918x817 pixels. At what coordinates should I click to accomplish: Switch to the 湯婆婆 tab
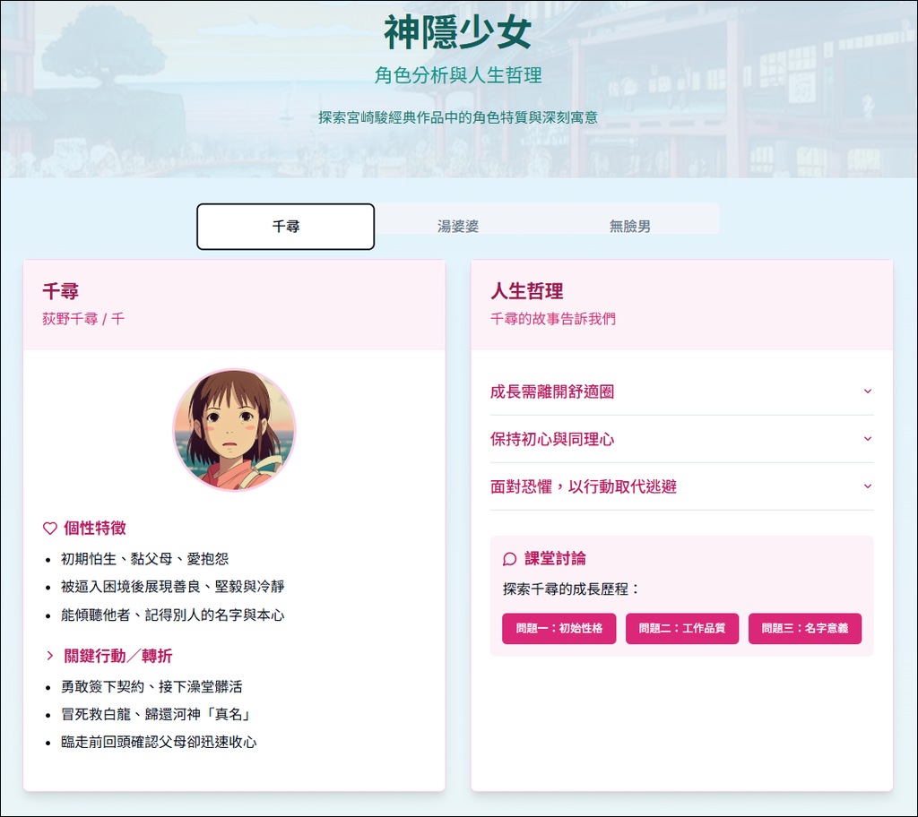458,227
